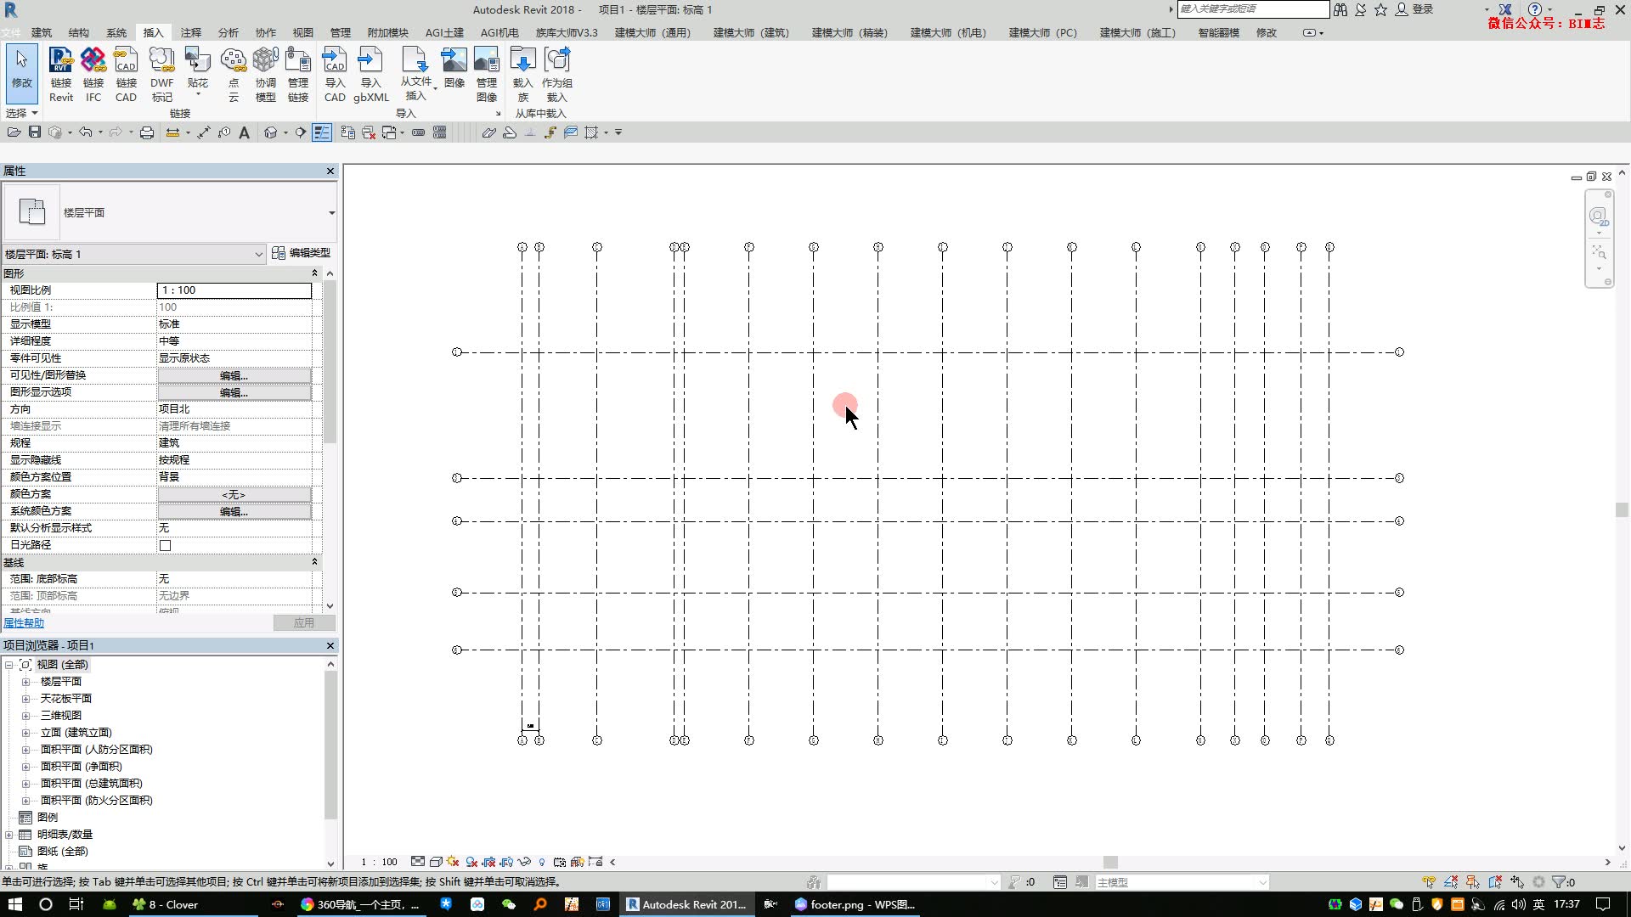Click the Save icon in quick access toolbar

coord(35,132)
